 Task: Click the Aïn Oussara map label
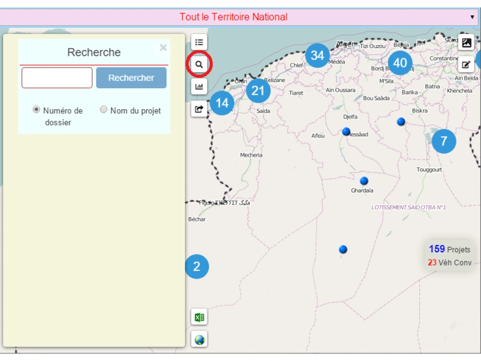point(341,90)
